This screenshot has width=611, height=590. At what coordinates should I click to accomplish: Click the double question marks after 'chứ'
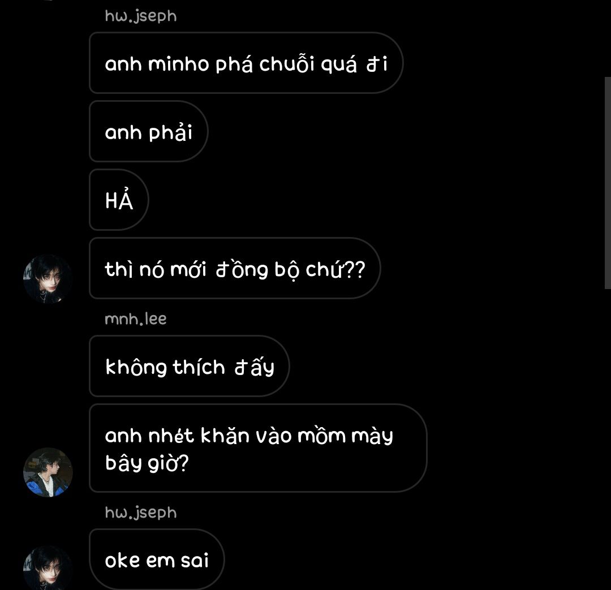(356, 269)
